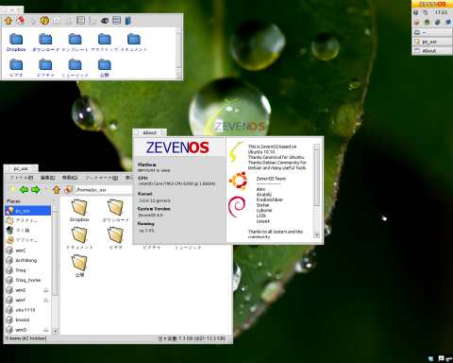Click the eject icon beside winF
This screenshot has height=363, width=453.
46,300
